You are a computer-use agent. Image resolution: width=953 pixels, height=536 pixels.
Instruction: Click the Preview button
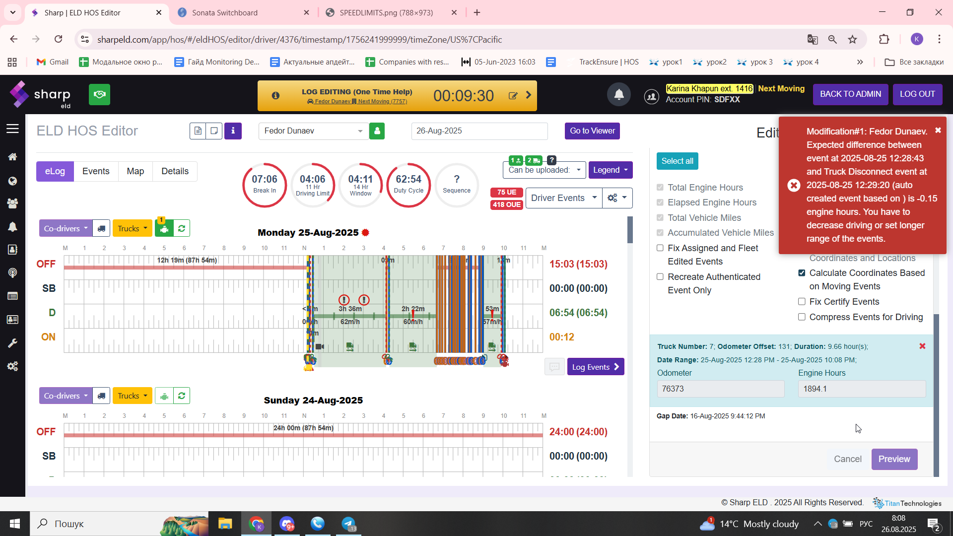pyautogui.click(x=894, y=459)
